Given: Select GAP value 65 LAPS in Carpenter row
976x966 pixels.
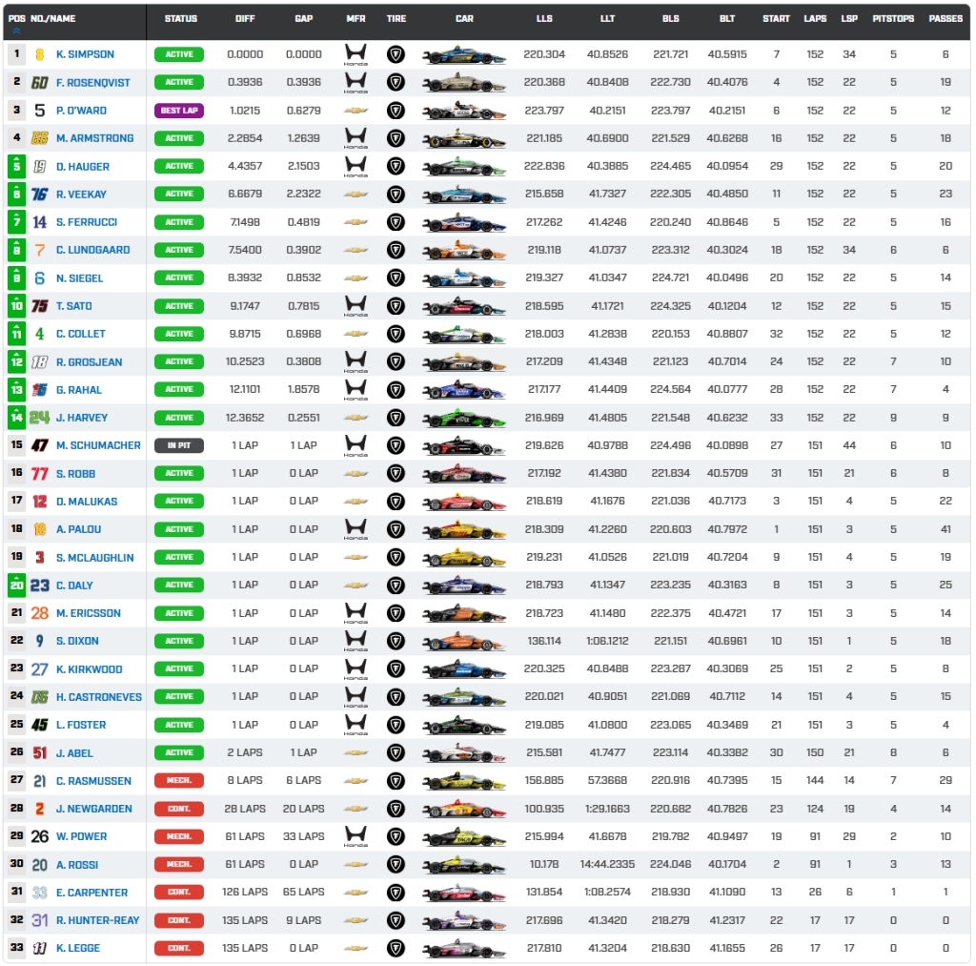Looking at the screenshot, I should (x=304, y=892).
